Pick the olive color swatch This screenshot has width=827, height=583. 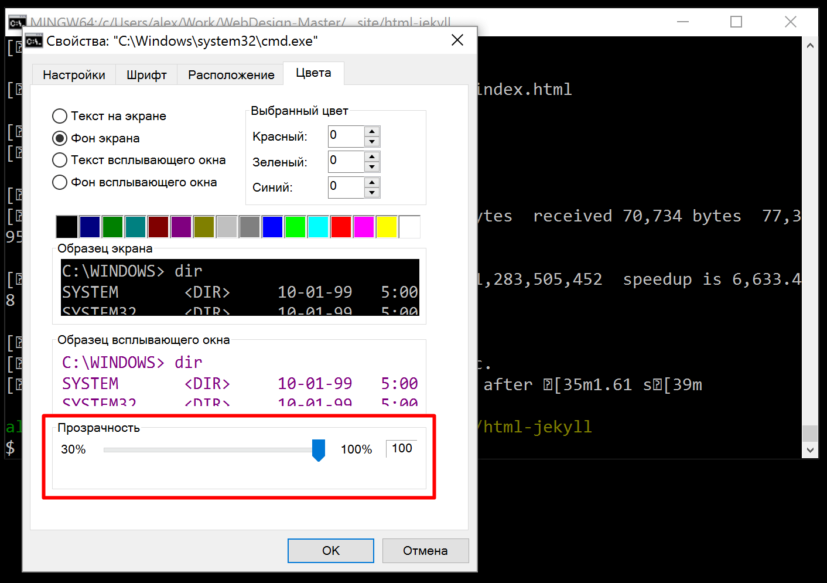(x=204, y=227)
